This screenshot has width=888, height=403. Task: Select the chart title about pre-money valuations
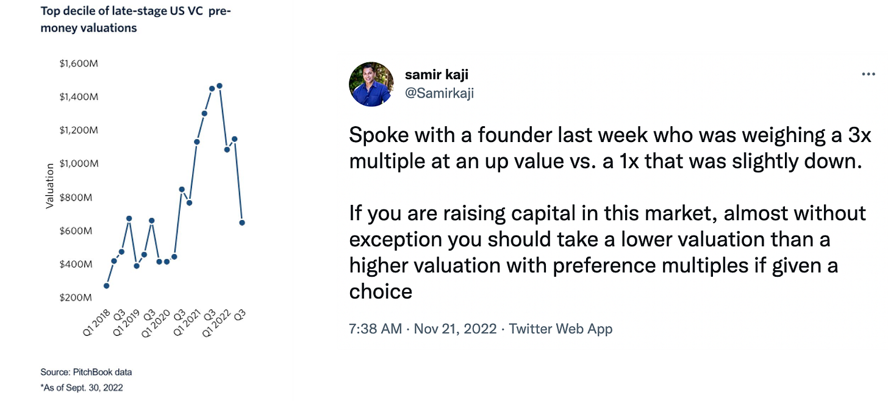coord(135,19)
